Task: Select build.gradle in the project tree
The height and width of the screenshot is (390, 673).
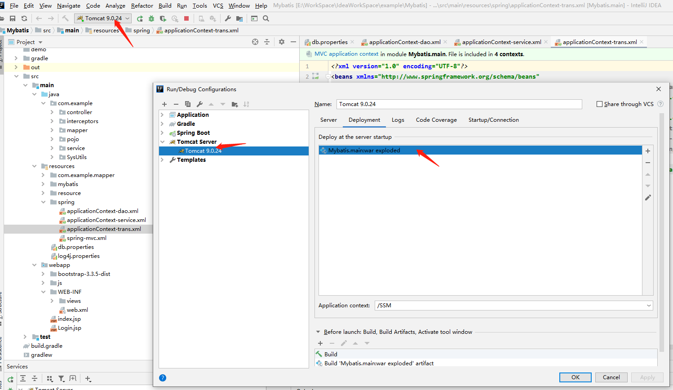Action: (46, 346)
